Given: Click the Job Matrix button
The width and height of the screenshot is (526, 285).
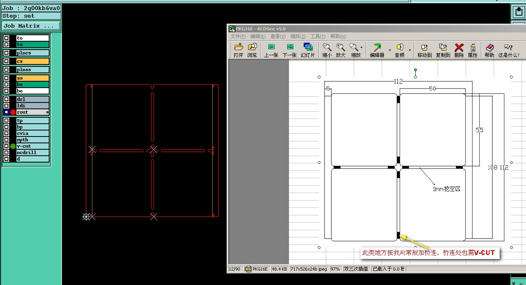Looking at the screenshot, I should tap(31, 26).
